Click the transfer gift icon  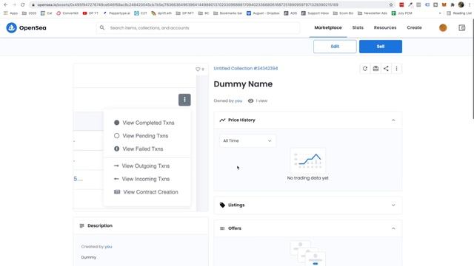(375, 69)
